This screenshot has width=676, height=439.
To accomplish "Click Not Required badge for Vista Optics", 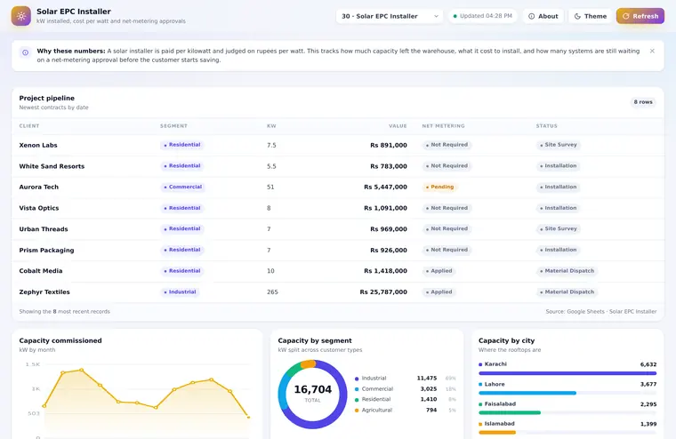I will tap(447, 208).
